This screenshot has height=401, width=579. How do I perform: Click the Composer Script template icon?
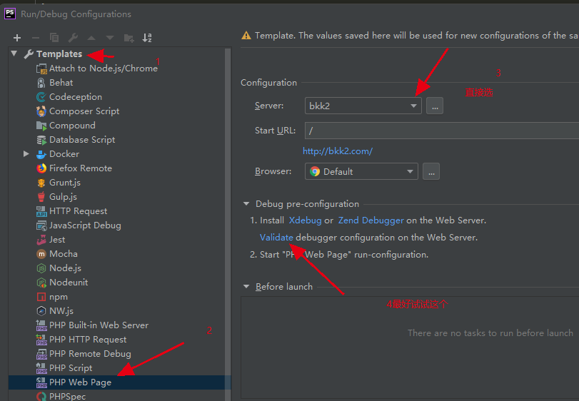pos(41,111)
